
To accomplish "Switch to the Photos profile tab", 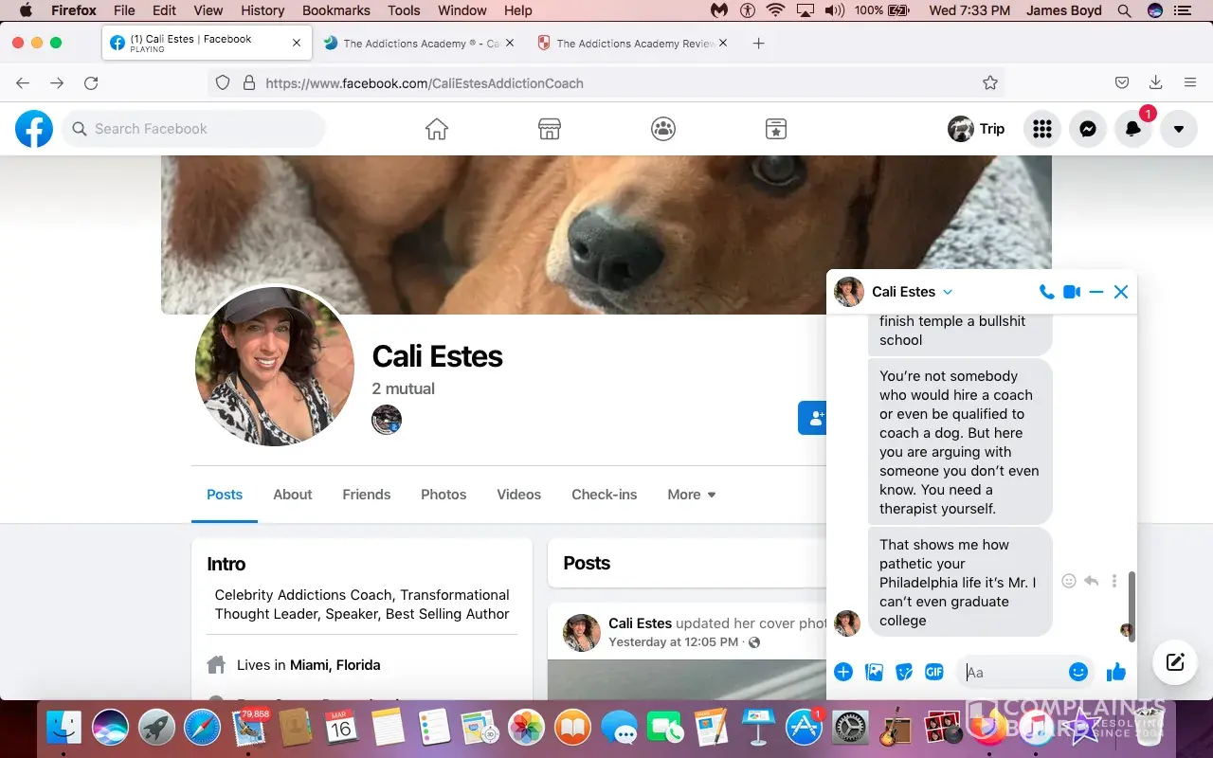I will point(444,495).
